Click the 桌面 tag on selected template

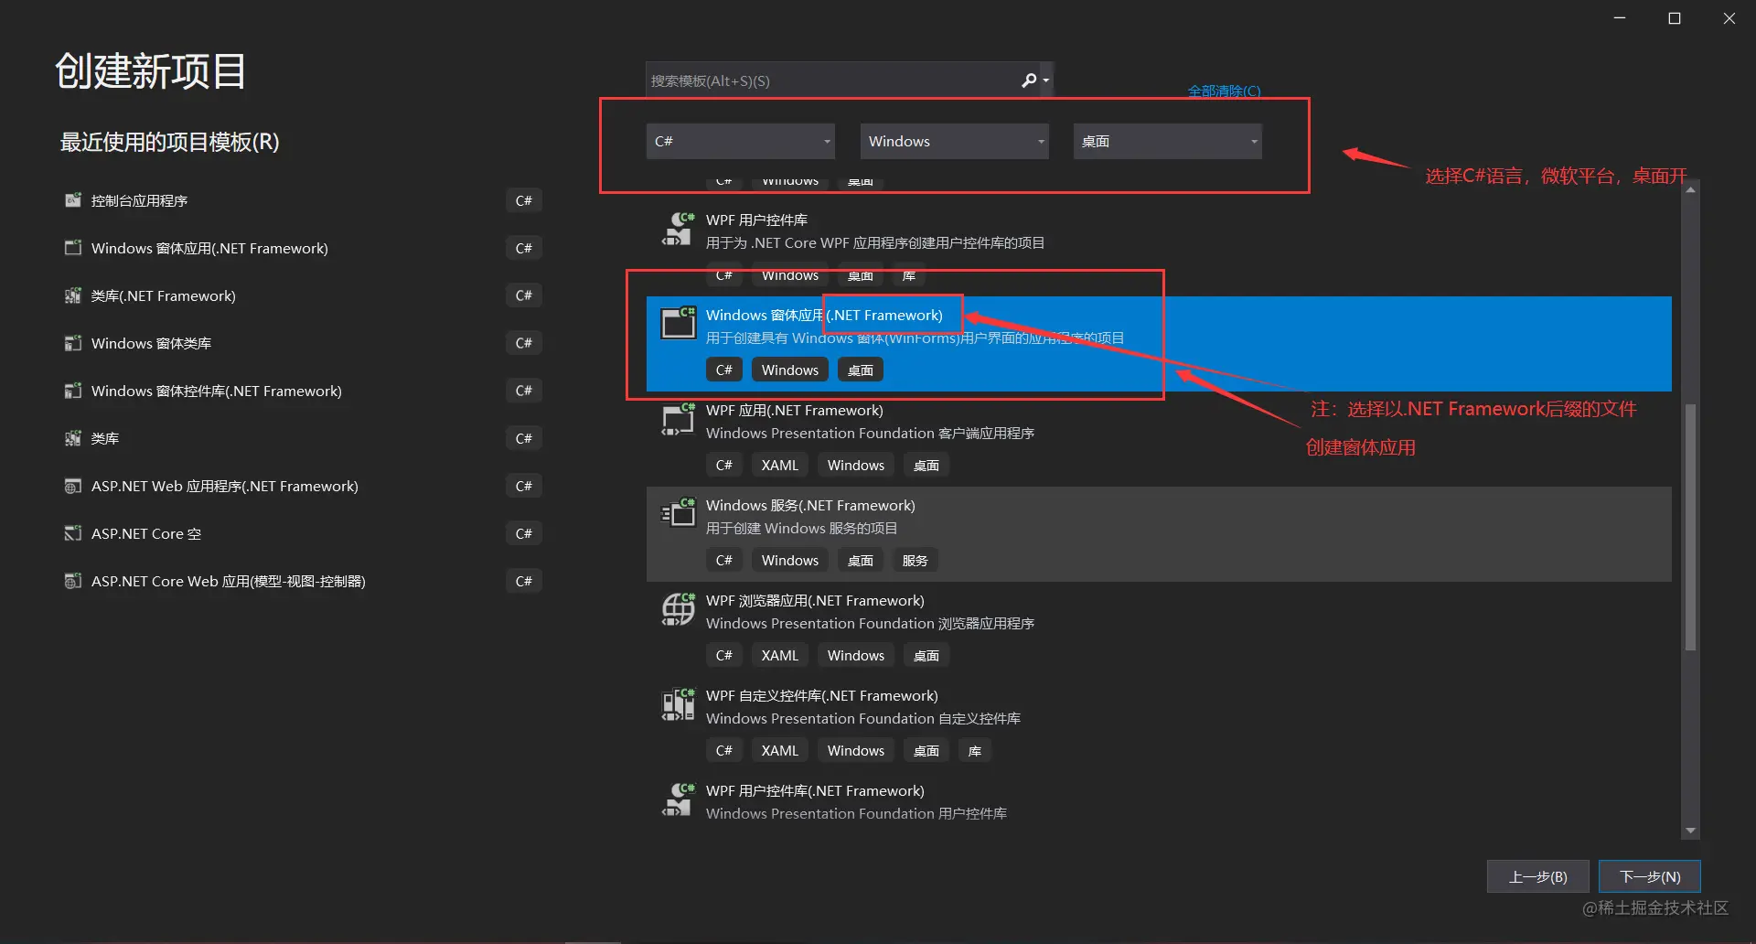[x=861, y=370]
